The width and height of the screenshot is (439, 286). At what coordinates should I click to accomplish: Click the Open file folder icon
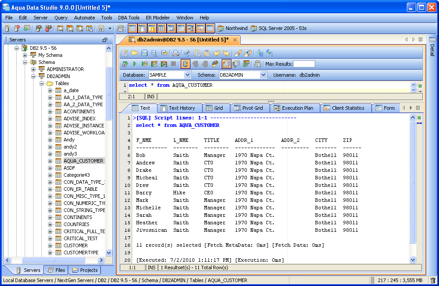point(134,53)
